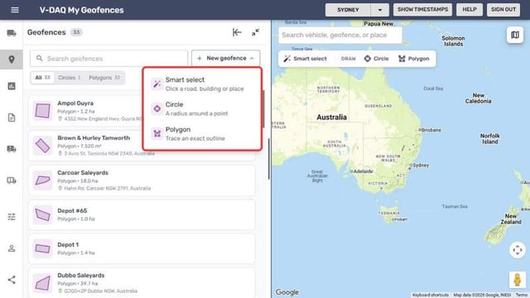The image size is (530, 298).
Task: Select the geofences pin icon in sidebar
Action: [x=12, y=60]
